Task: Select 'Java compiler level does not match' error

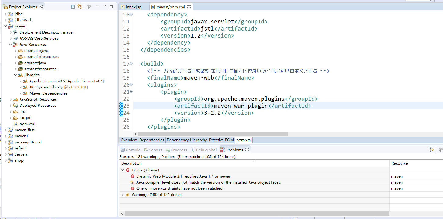Action: (208, 182)
